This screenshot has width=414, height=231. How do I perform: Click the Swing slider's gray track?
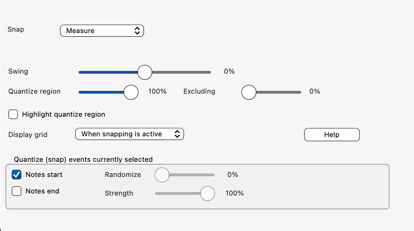pos(183,72)
